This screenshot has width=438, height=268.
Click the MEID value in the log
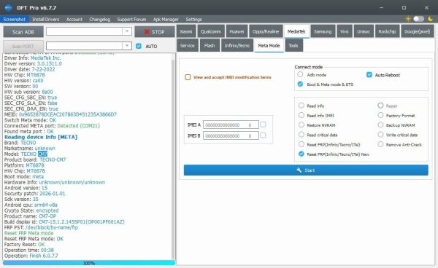pos(68,114)
